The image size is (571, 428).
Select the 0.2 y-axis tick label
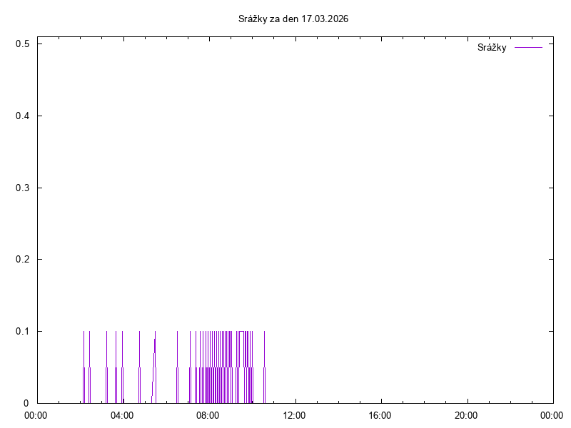[x=22, y=260]
